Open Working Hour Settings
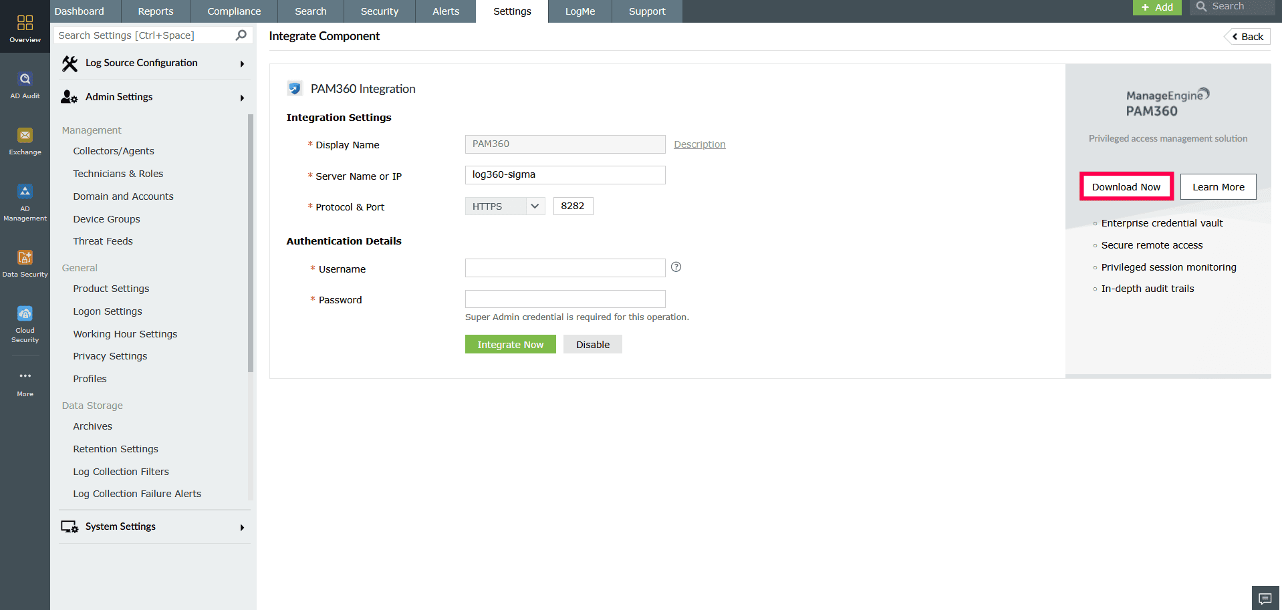 click(125, 334)
